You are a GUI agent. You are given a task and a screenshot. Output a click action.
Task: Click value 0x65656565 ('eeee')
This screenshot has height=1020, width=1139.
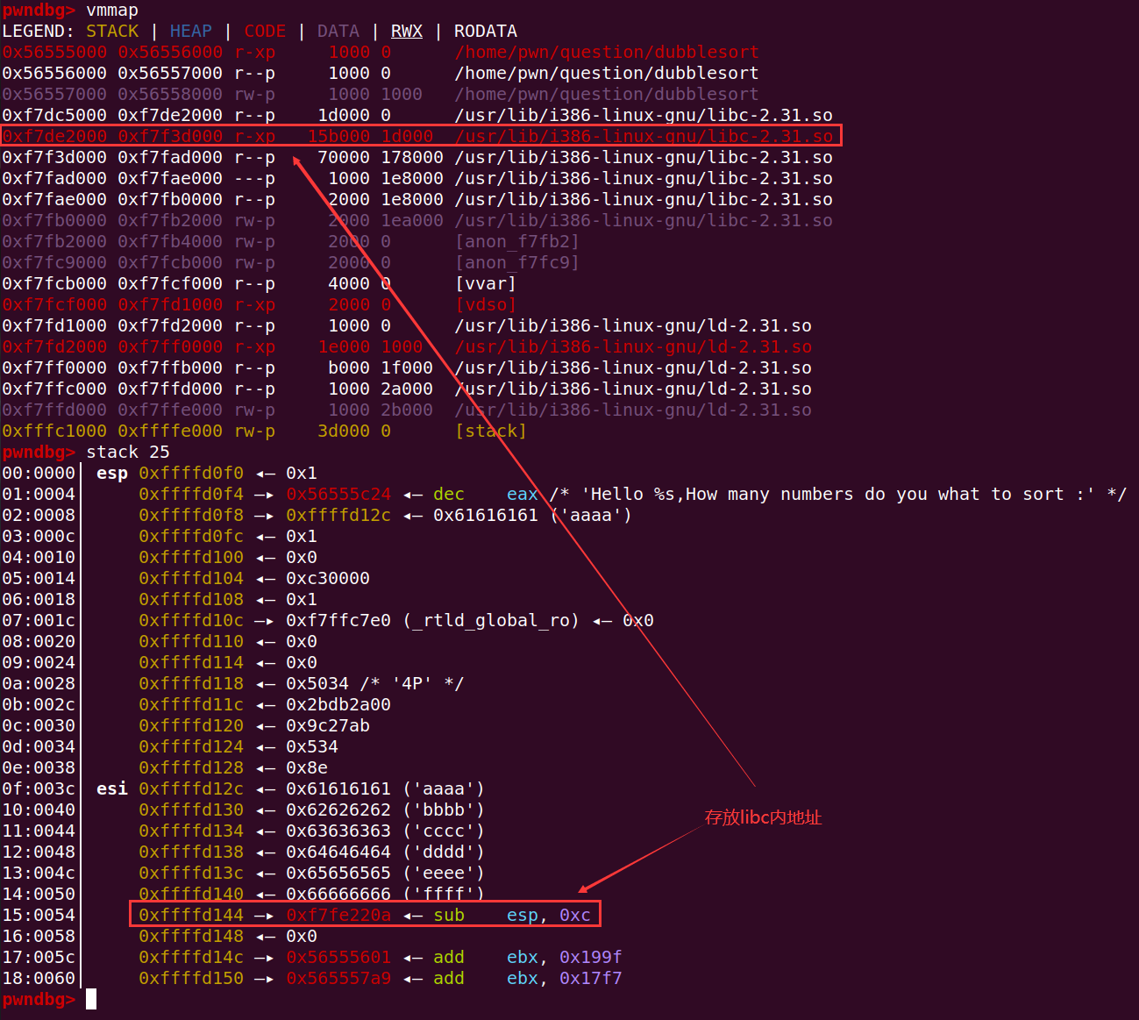coord(386,874)
